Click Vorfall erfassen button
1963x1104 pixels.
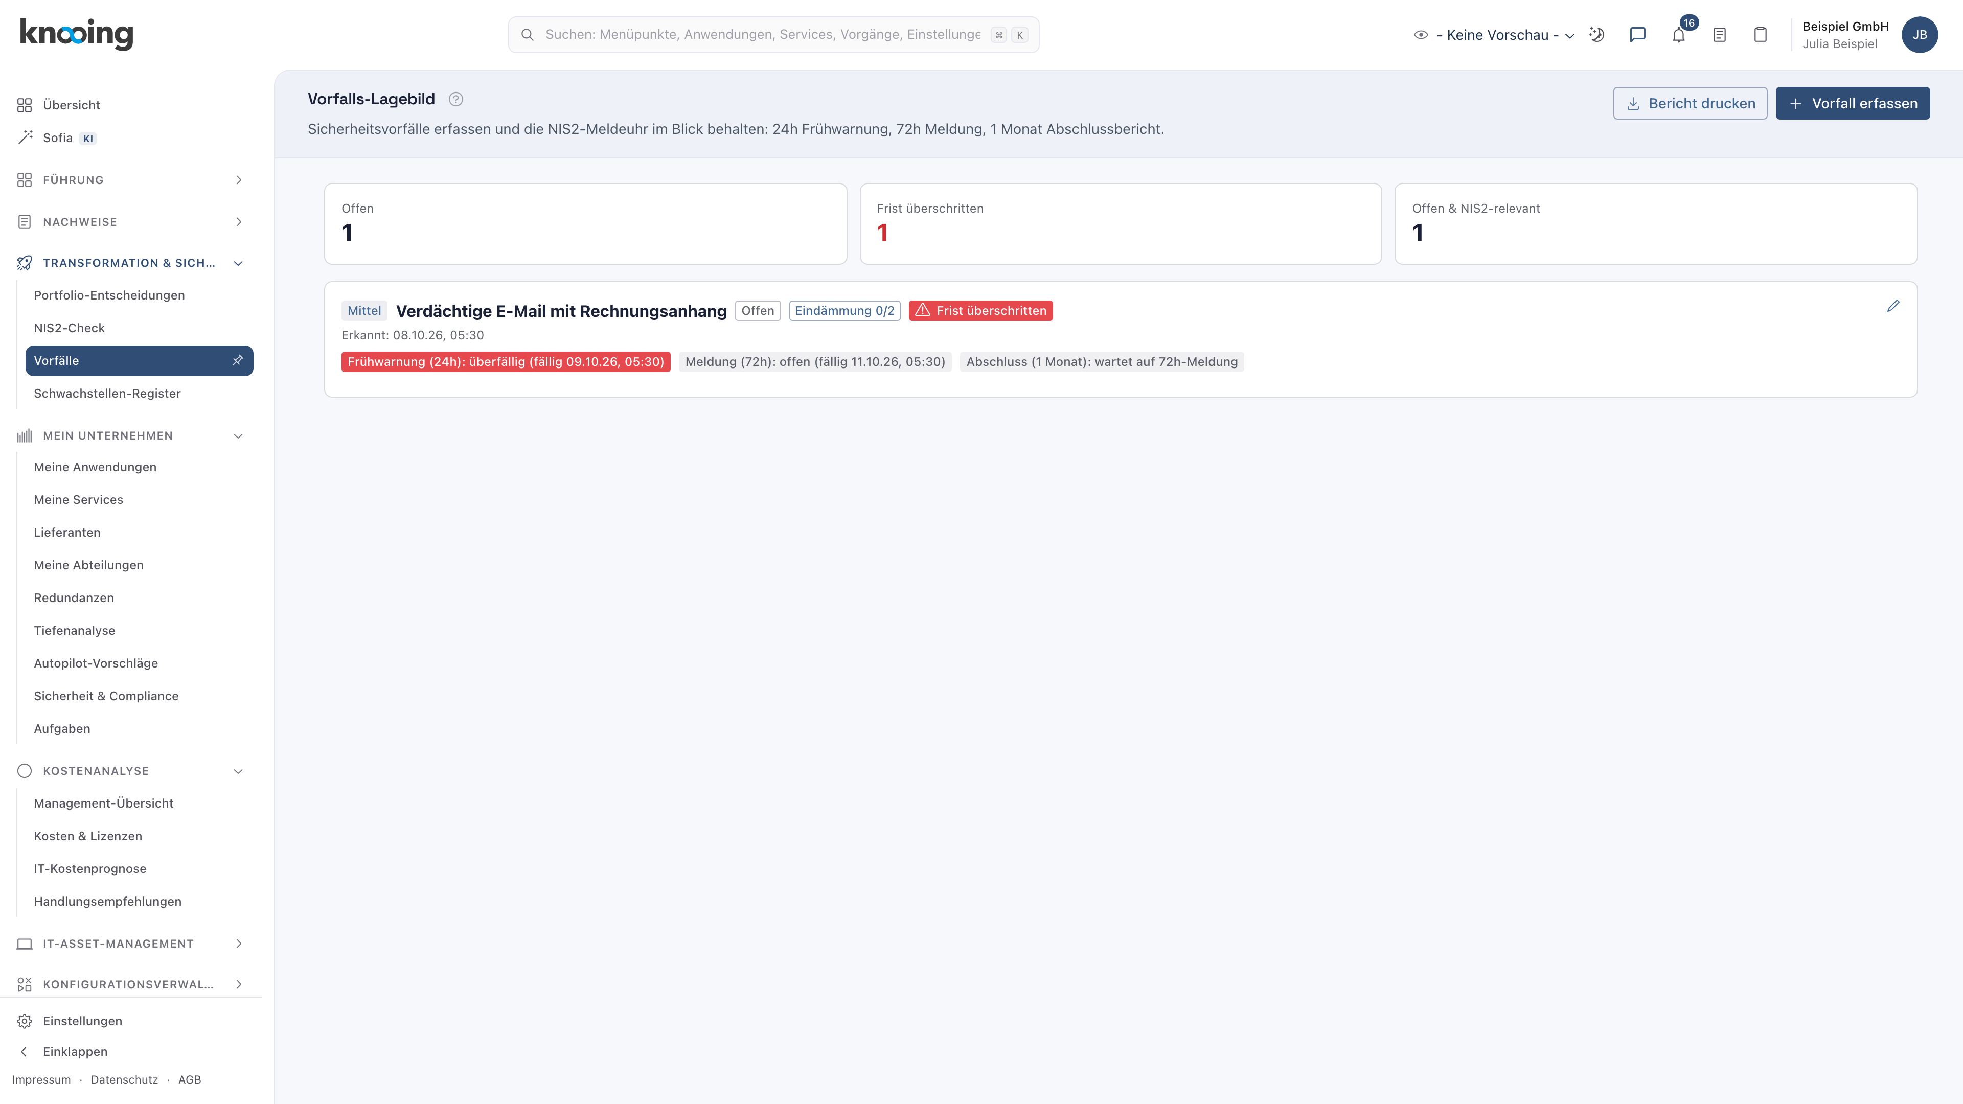1853,103
